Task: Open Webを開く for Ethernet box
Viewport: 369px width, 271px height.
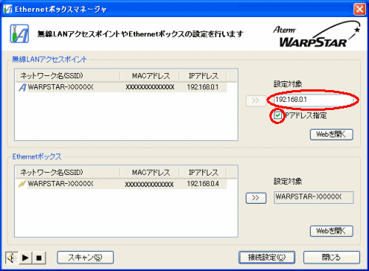Action: coord(331,231)
